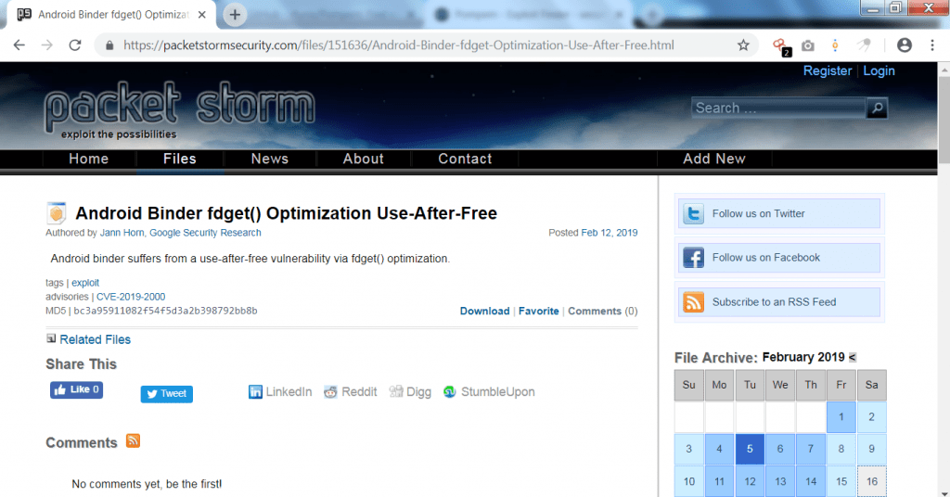
Task: View the site security padlock info
Action: click(x=109, y=45)
